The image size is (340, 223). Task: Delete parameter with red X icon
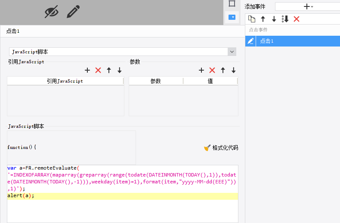click(x=212, y=70)
